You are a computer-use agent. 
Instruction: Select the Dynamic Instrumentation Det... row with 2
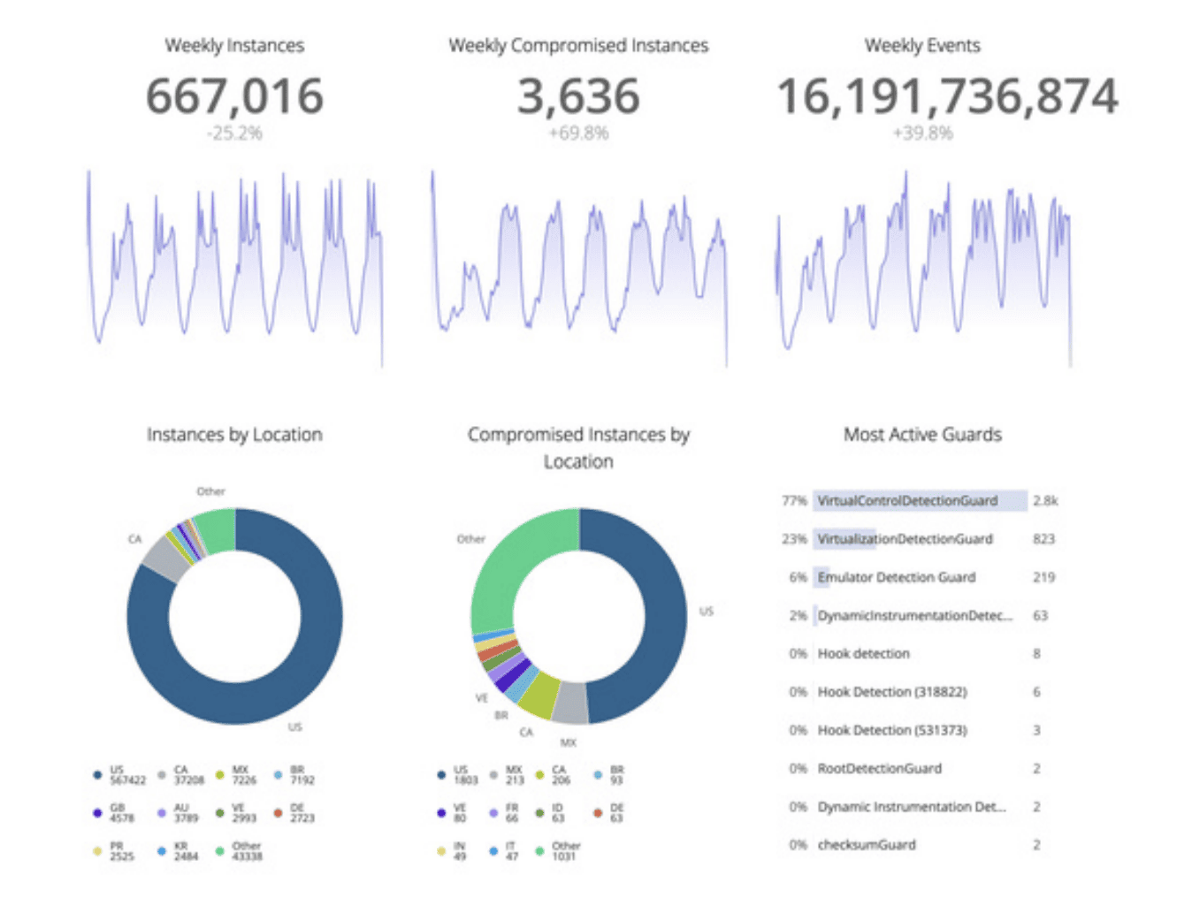(x=921, y=807)
